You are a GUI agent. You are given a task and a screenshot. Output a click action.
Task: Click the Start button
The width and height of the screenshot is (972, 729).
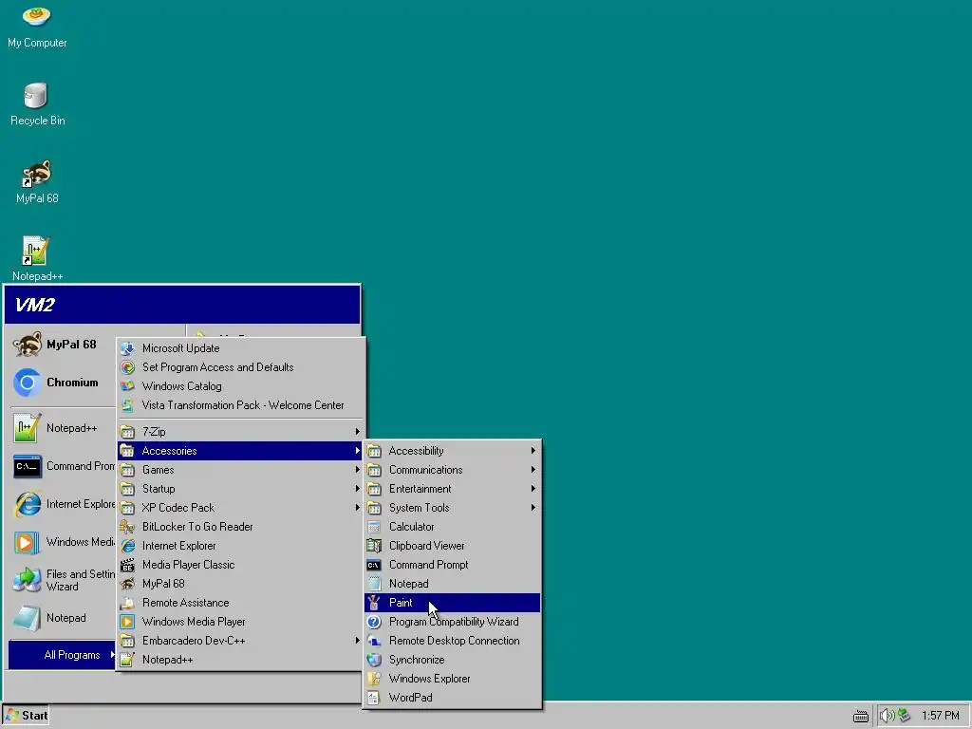[26, 716]
